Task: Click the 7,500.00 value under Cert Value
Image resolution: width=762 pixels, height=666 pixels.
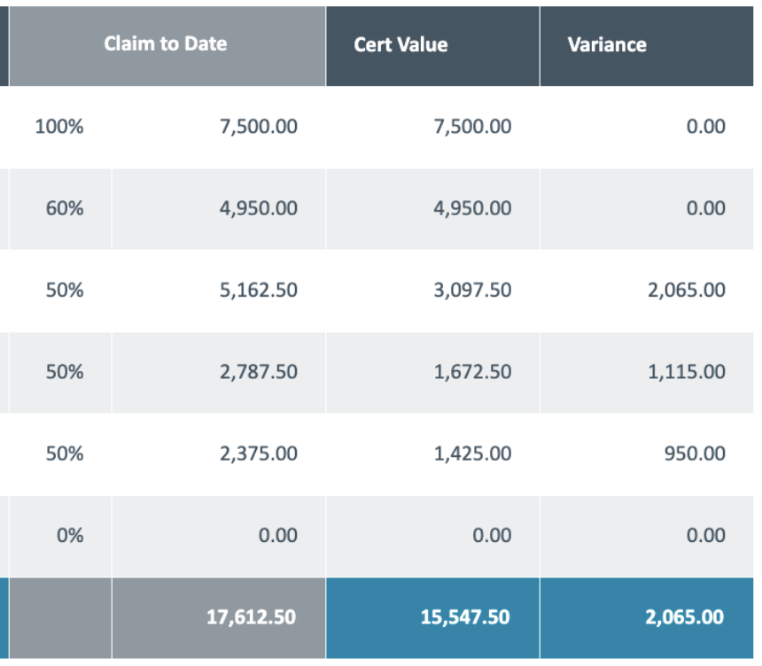Action: click(x=472, y=127)
